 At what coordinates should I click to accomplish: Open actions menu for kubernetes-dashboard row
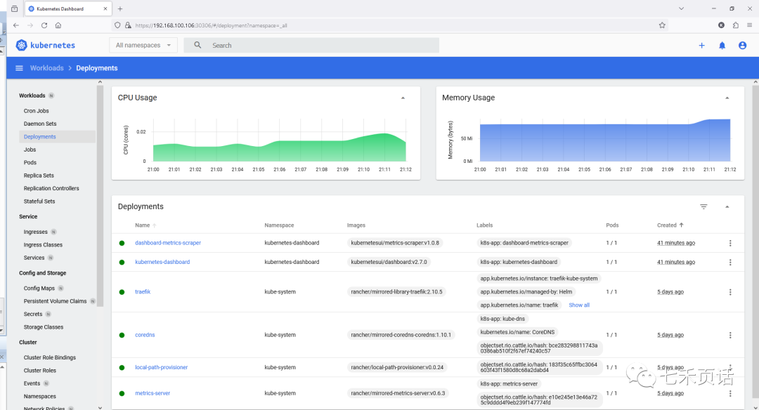(x=730, y=262)
